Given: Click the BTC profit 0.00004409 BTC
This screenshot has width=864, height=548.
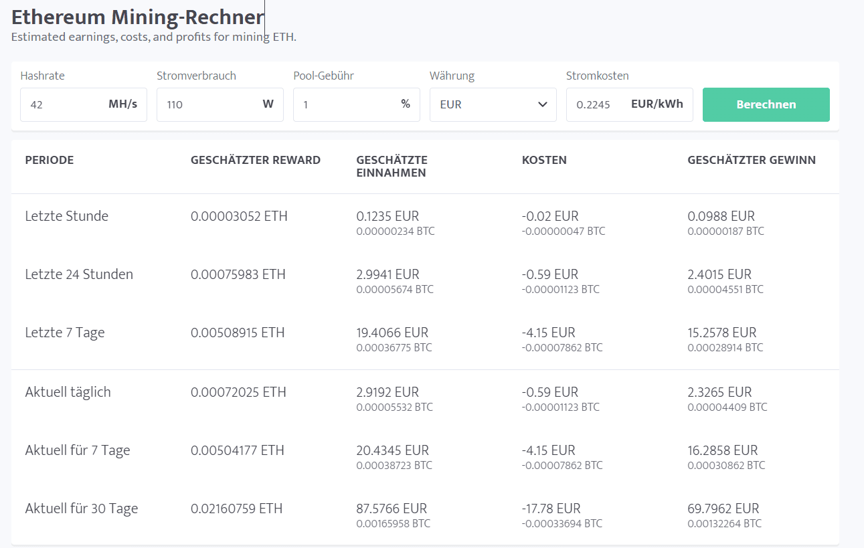Looking at the screenshot, I should tap(727, 407).
